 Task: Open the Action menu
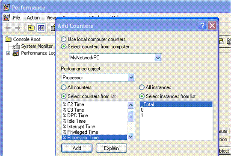point(33,18)
